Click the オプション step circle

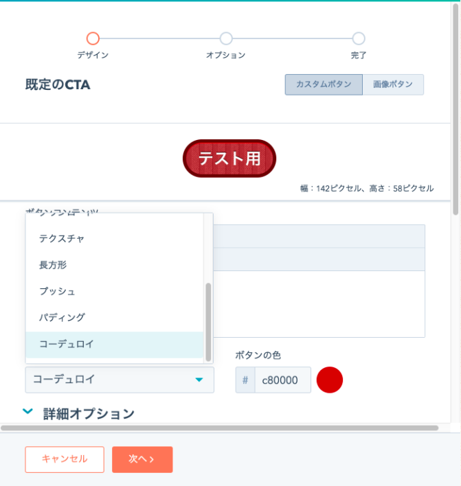click(226, 38)
